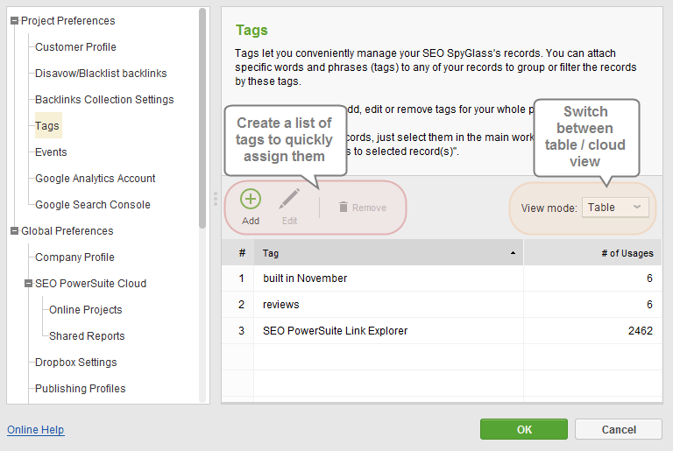Open the Online Help link
Image resolution: width=673 pixels, height=451 pixels.
tap(36, 430)
